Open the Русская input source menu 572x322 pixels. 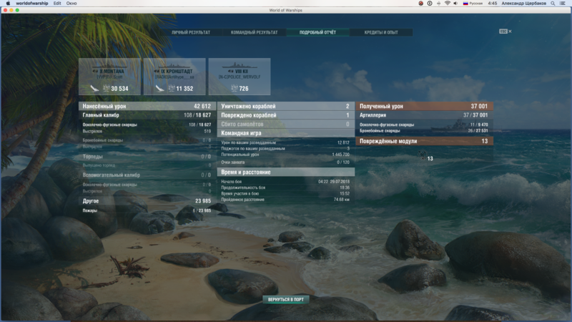[473, 3]
